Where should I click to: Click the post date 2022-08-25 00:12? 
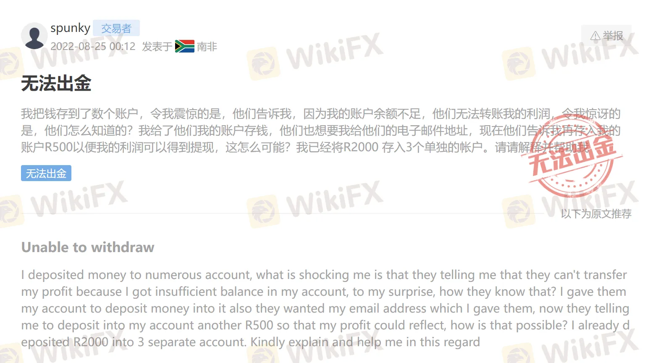point(93,46)
